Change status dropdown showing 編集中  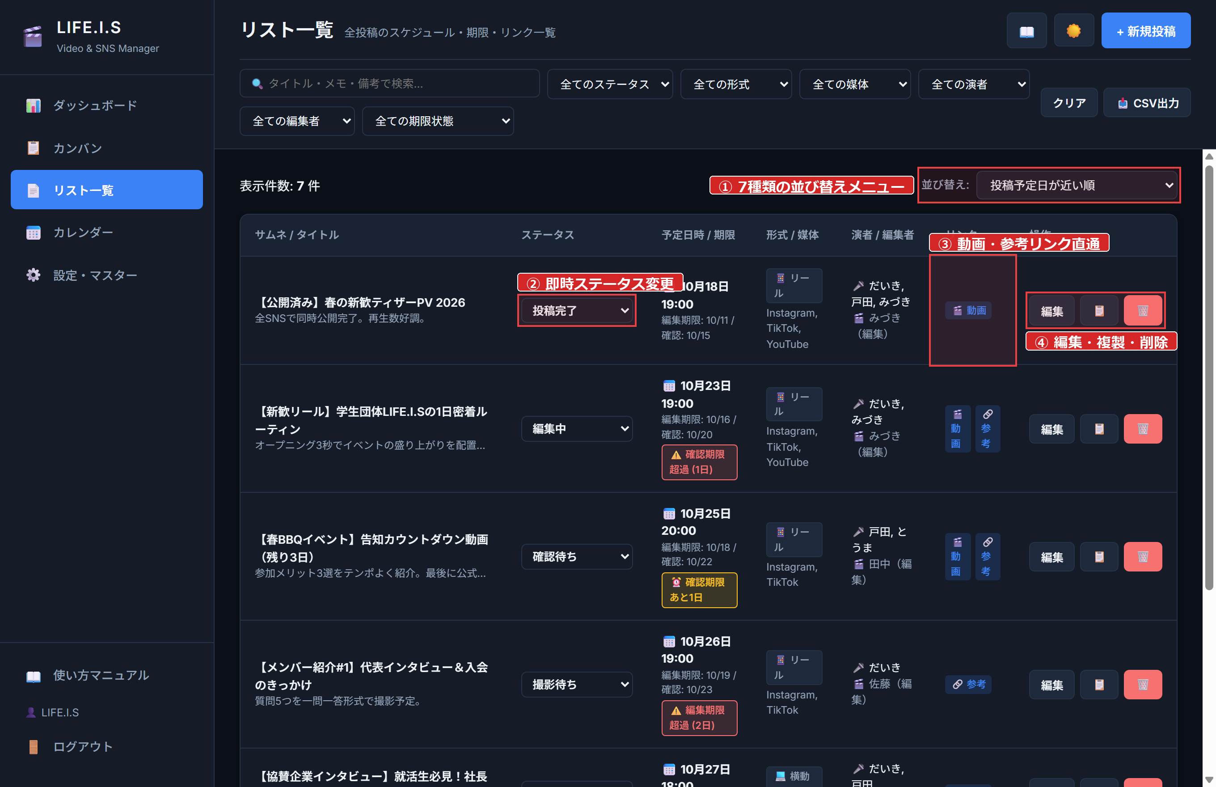(x=577, y=429)
